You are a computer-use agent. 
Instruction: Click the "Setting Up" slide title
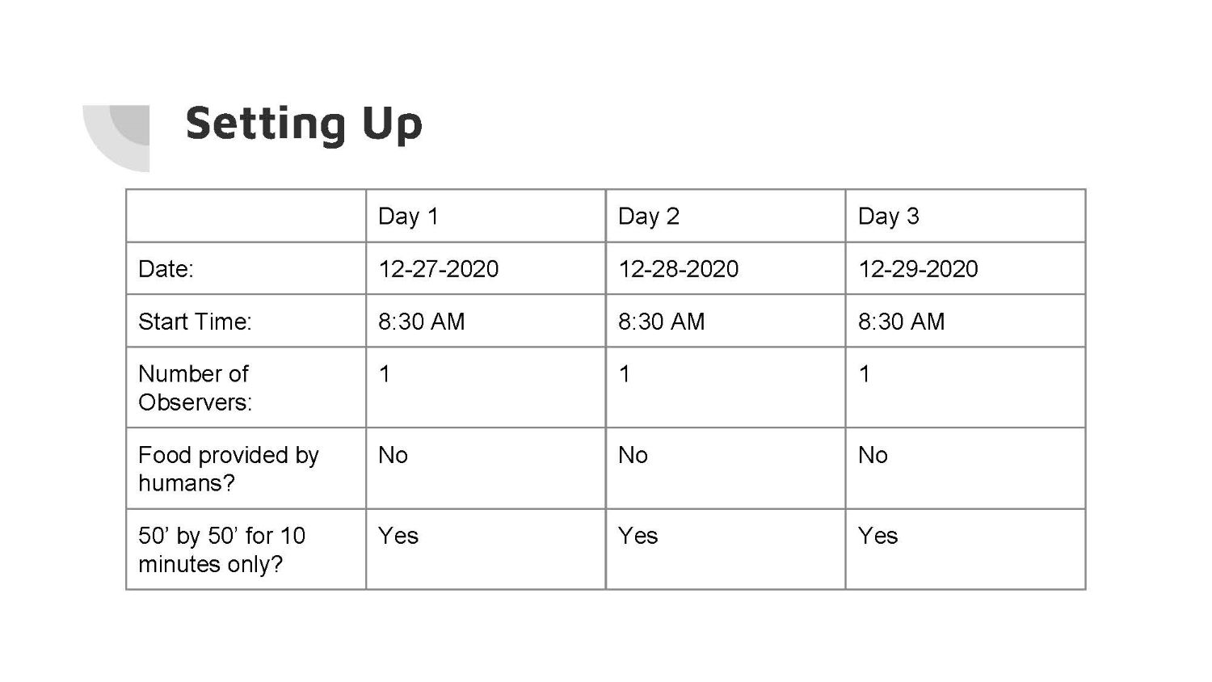click(x=304, y=124)
